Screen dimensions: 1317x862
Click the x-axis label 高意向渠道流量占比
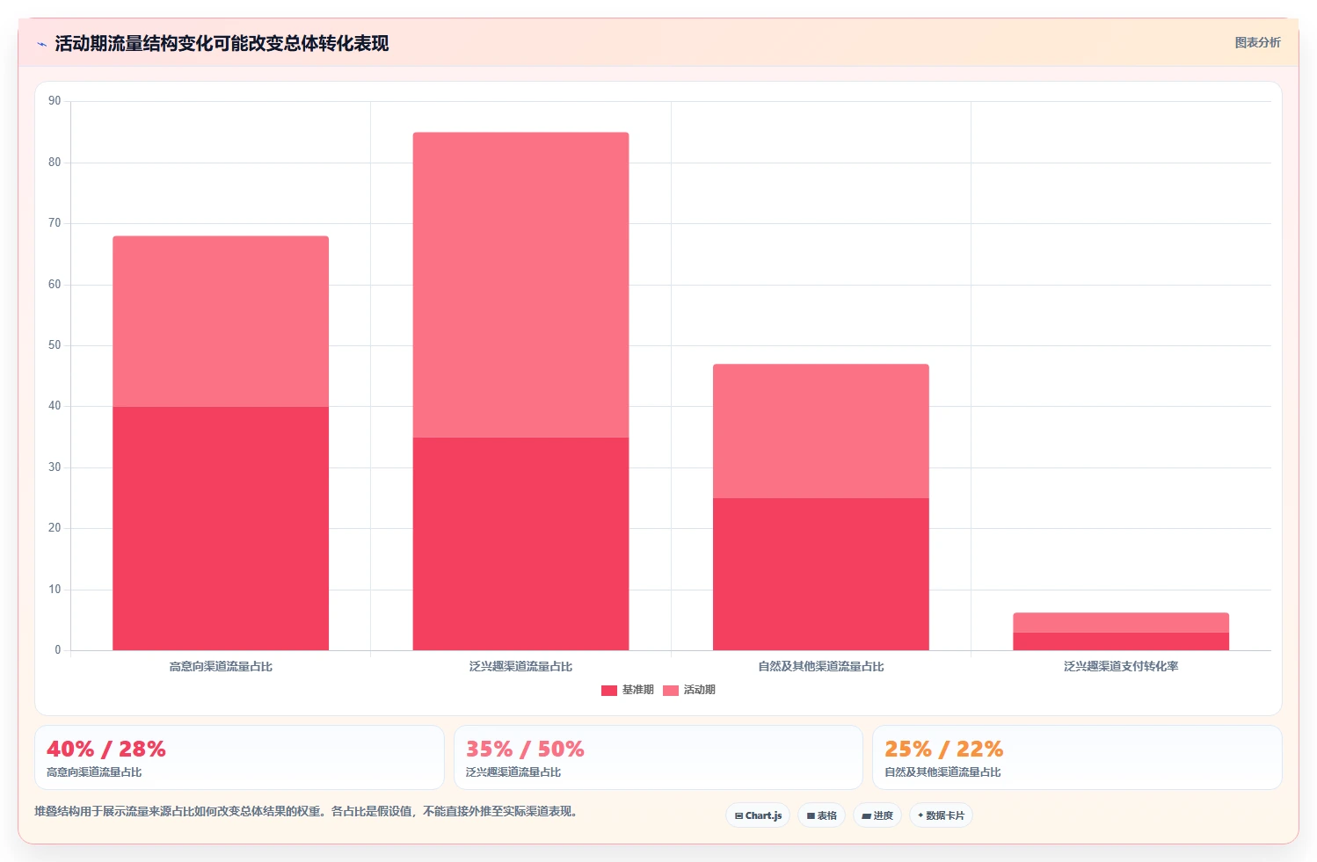(x=221, y=667)
